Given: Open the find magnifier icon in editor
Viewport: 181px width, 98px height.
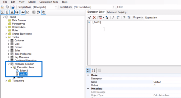Looking at the screenshot, I should (113, 17).
